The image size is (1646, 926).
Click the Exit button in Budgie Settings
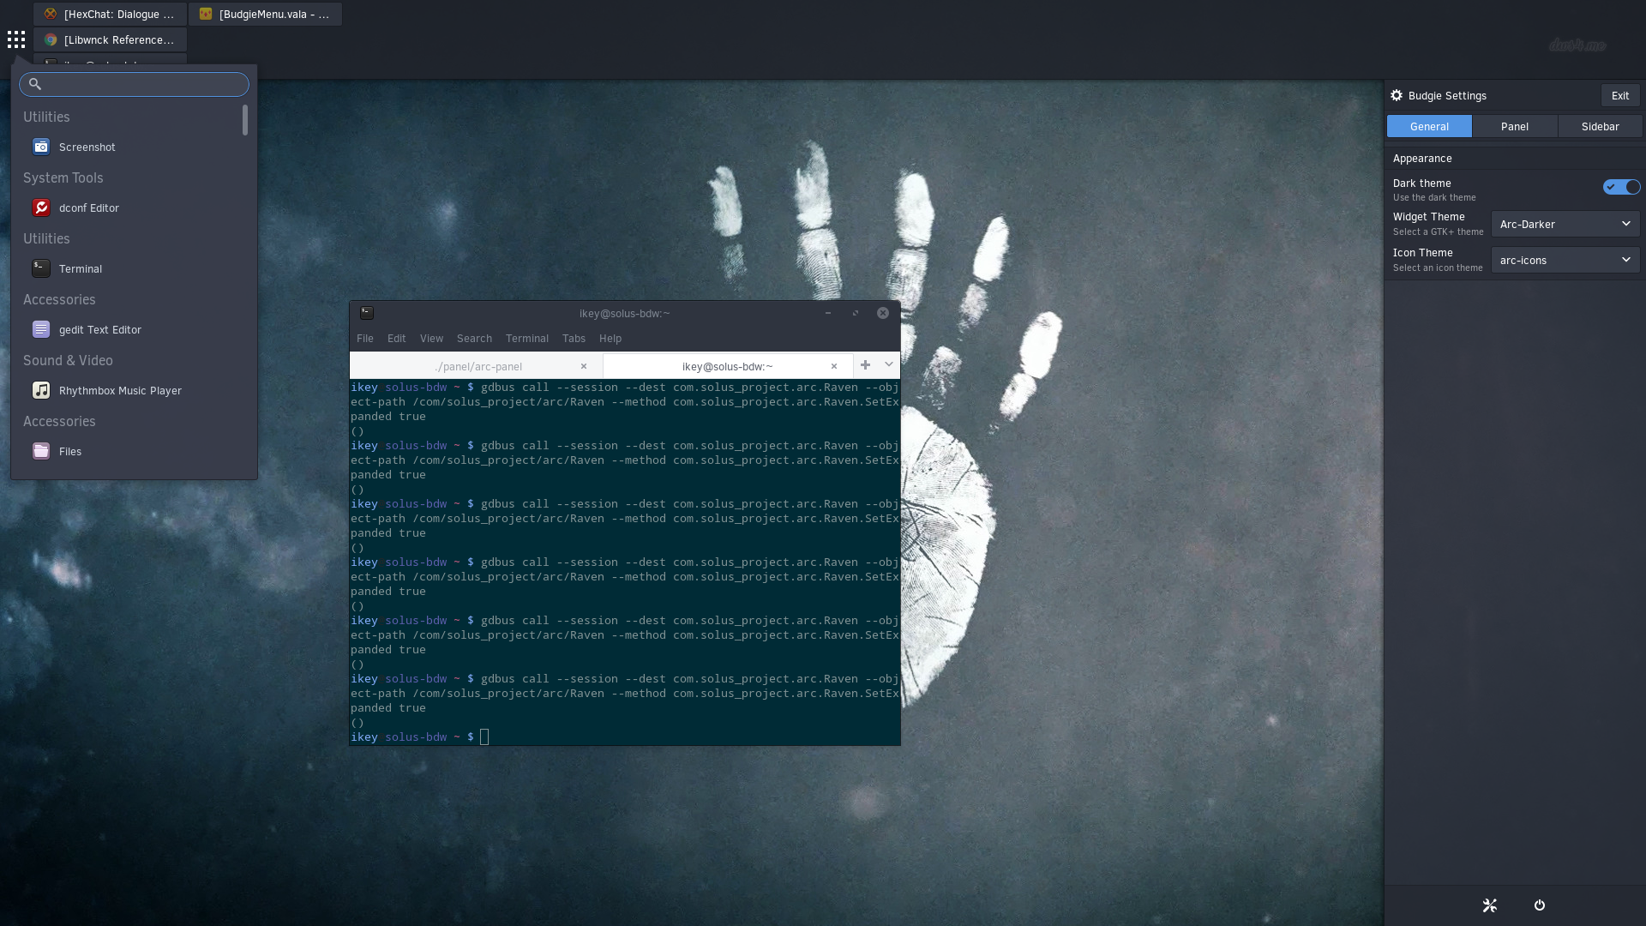pyautogui.click(x=1620, y=95)
